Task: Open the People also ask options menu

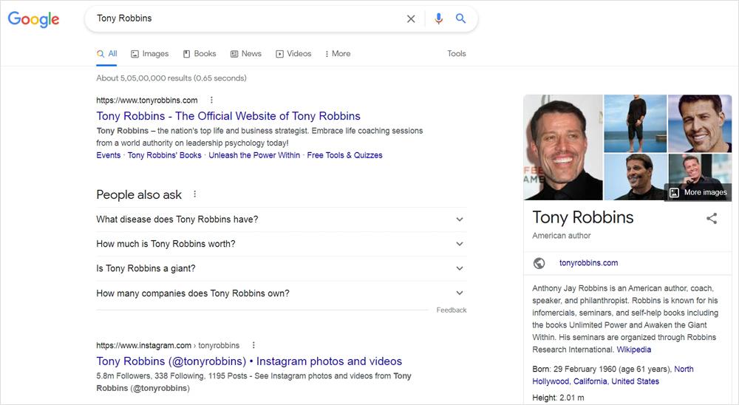Action: [x=194, y=194]
